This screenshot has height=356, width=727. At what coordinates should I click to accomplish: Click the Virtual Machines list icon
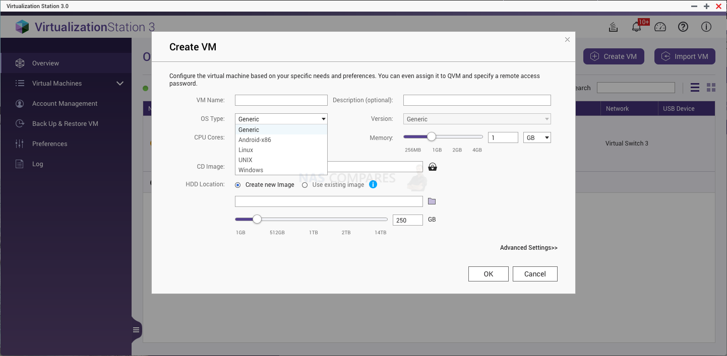coord(20,84)
